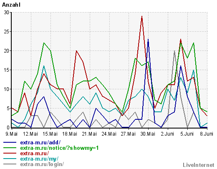Click the LiveInternet label
217x169 pixels.
click(x=199, y=165)
